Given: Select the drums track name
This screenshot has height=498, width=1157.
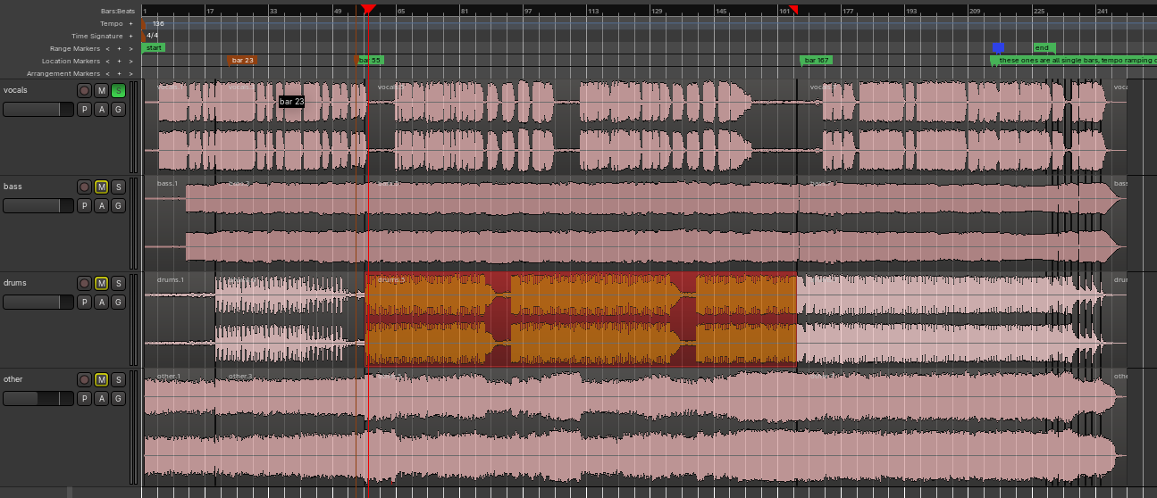Looking at the screenshot, I should pos(14,283).
